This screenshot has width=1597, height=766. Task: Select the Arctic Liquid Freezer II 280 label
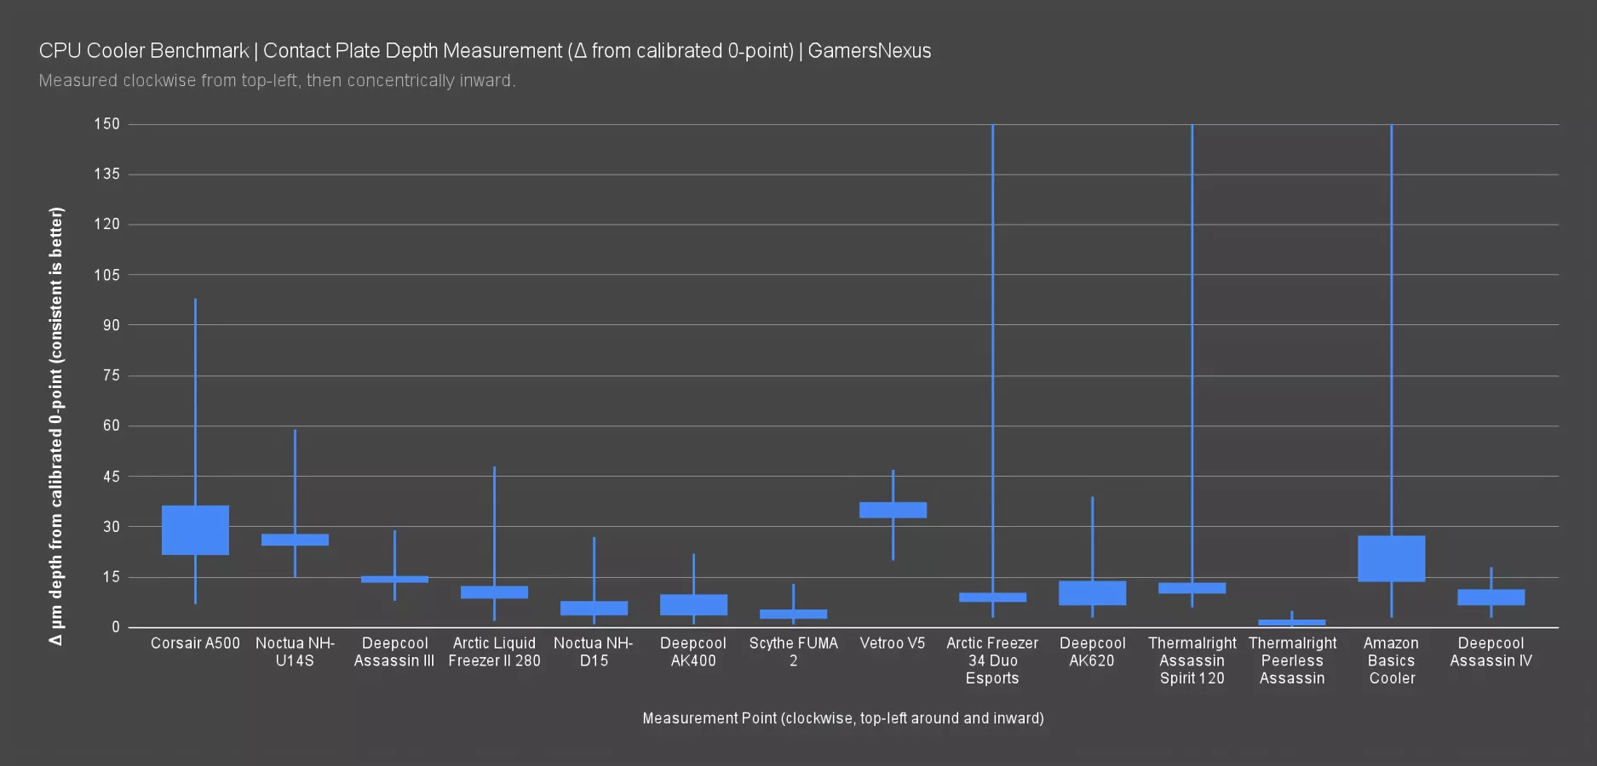pos(494,652)
